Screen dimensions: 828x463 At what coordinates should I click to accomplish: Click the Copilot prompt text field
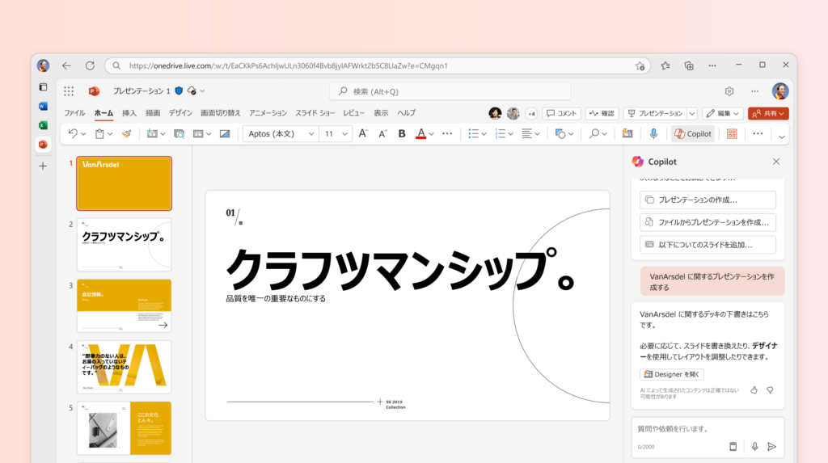pyautogui.click(x=708, y=429)
